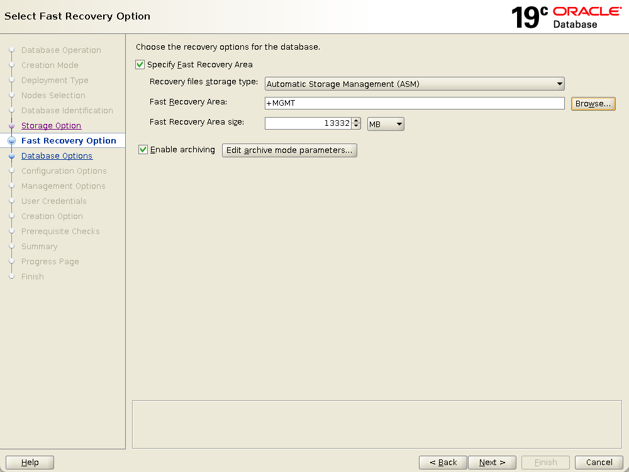629x472 pixels.
Task: Increase Fast Recovery Area size with up arrow
Action: point(356,121)
